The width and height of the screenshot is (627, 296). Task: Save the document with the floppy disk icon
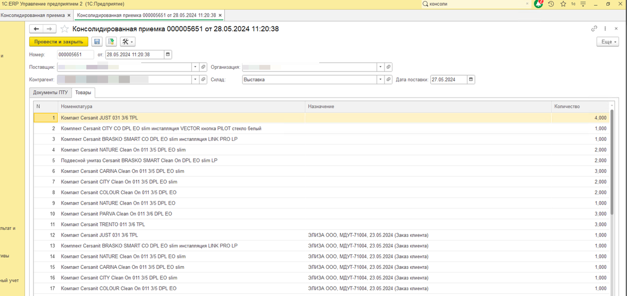pyautogui.click(x=97, y=42)
